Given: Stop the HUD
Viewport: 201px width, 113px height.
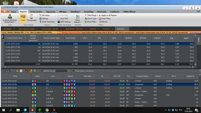Looking at the screenshot, I should pos(63,18).
